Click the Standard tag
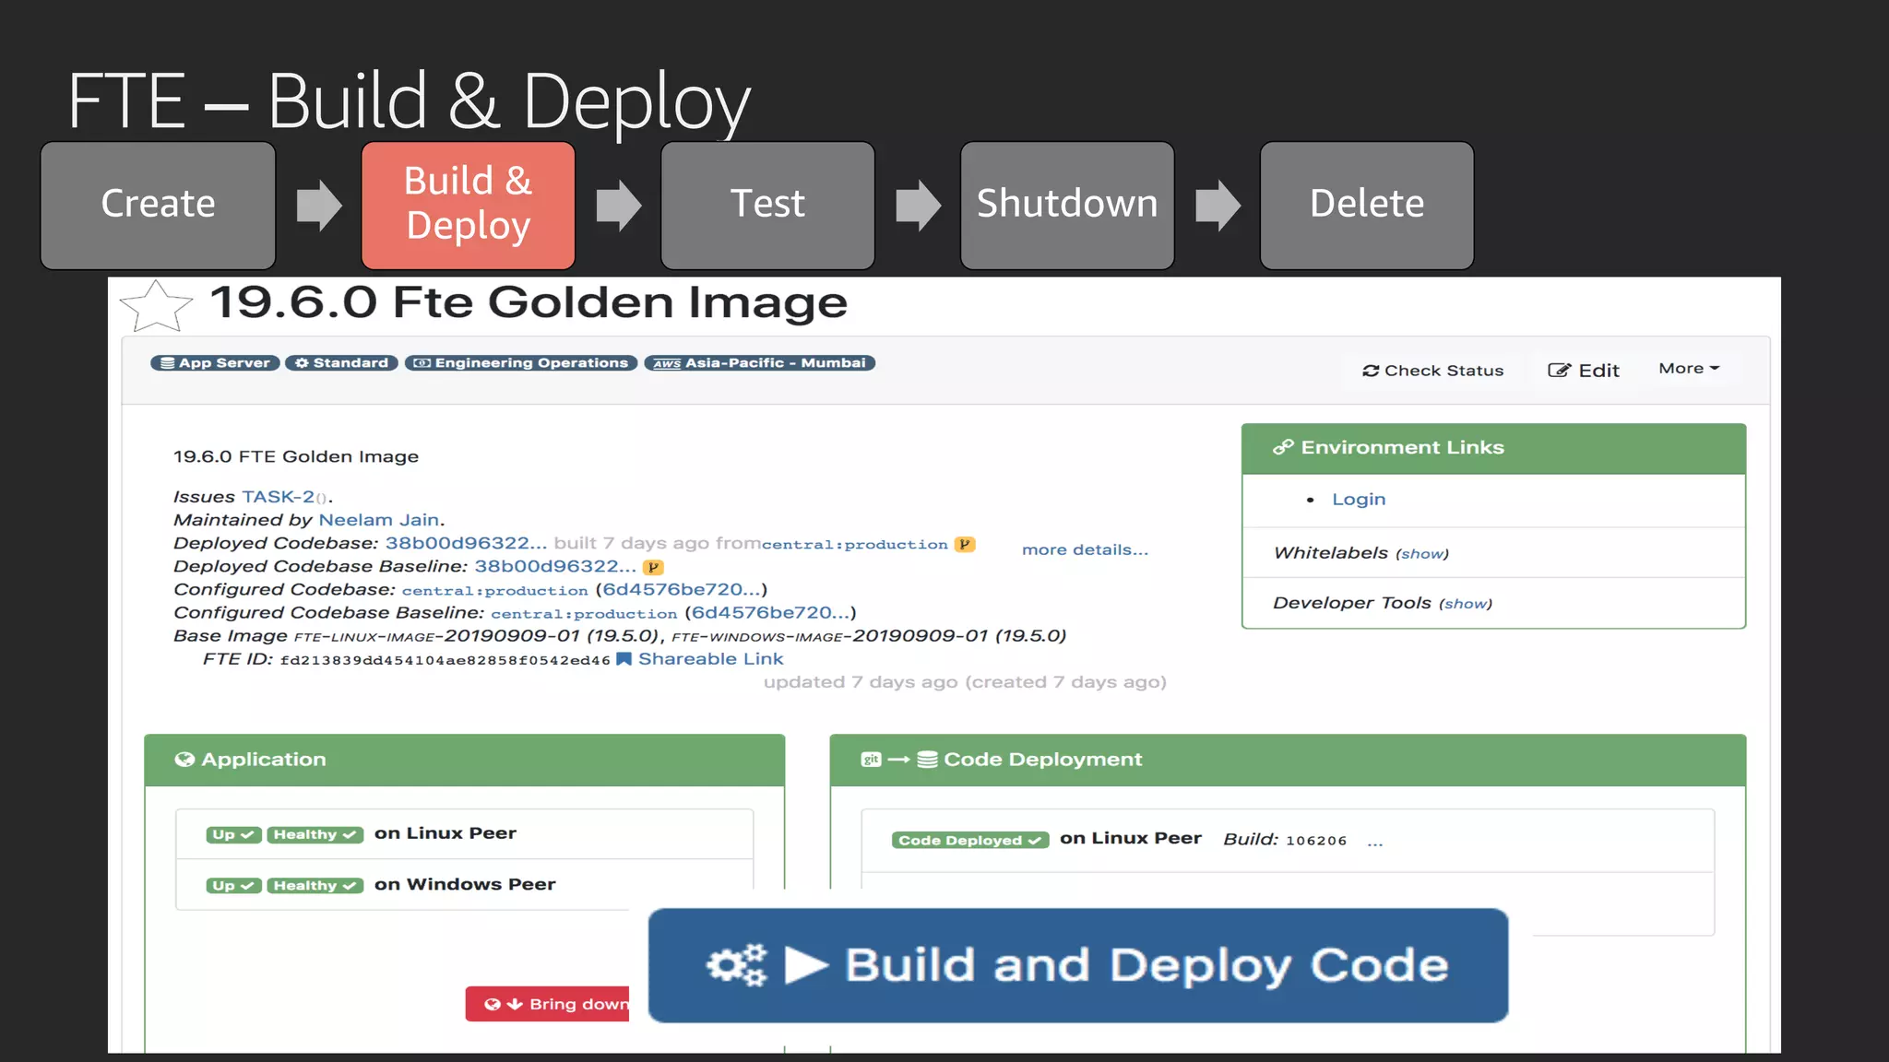 click(341, 363)
